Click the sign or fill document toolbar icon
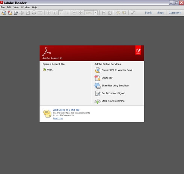 coord(16,13)
